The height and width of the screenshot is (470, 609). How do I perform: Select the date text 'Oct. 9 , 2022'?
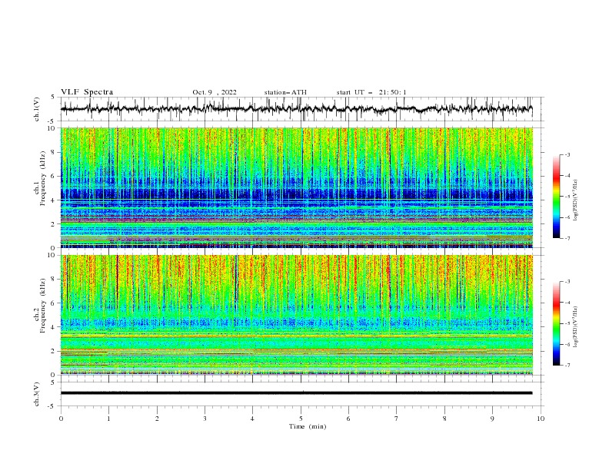coord(215,92)
